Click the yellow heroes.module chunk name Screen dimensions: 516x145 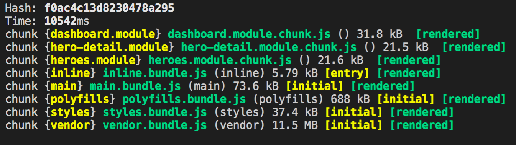[94, 60]
